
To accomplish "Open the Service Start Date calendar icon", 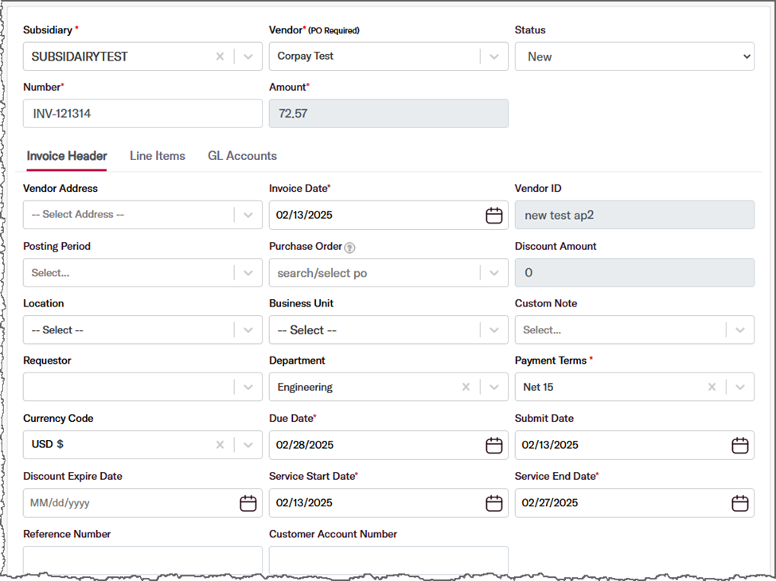I will [493, 503].
